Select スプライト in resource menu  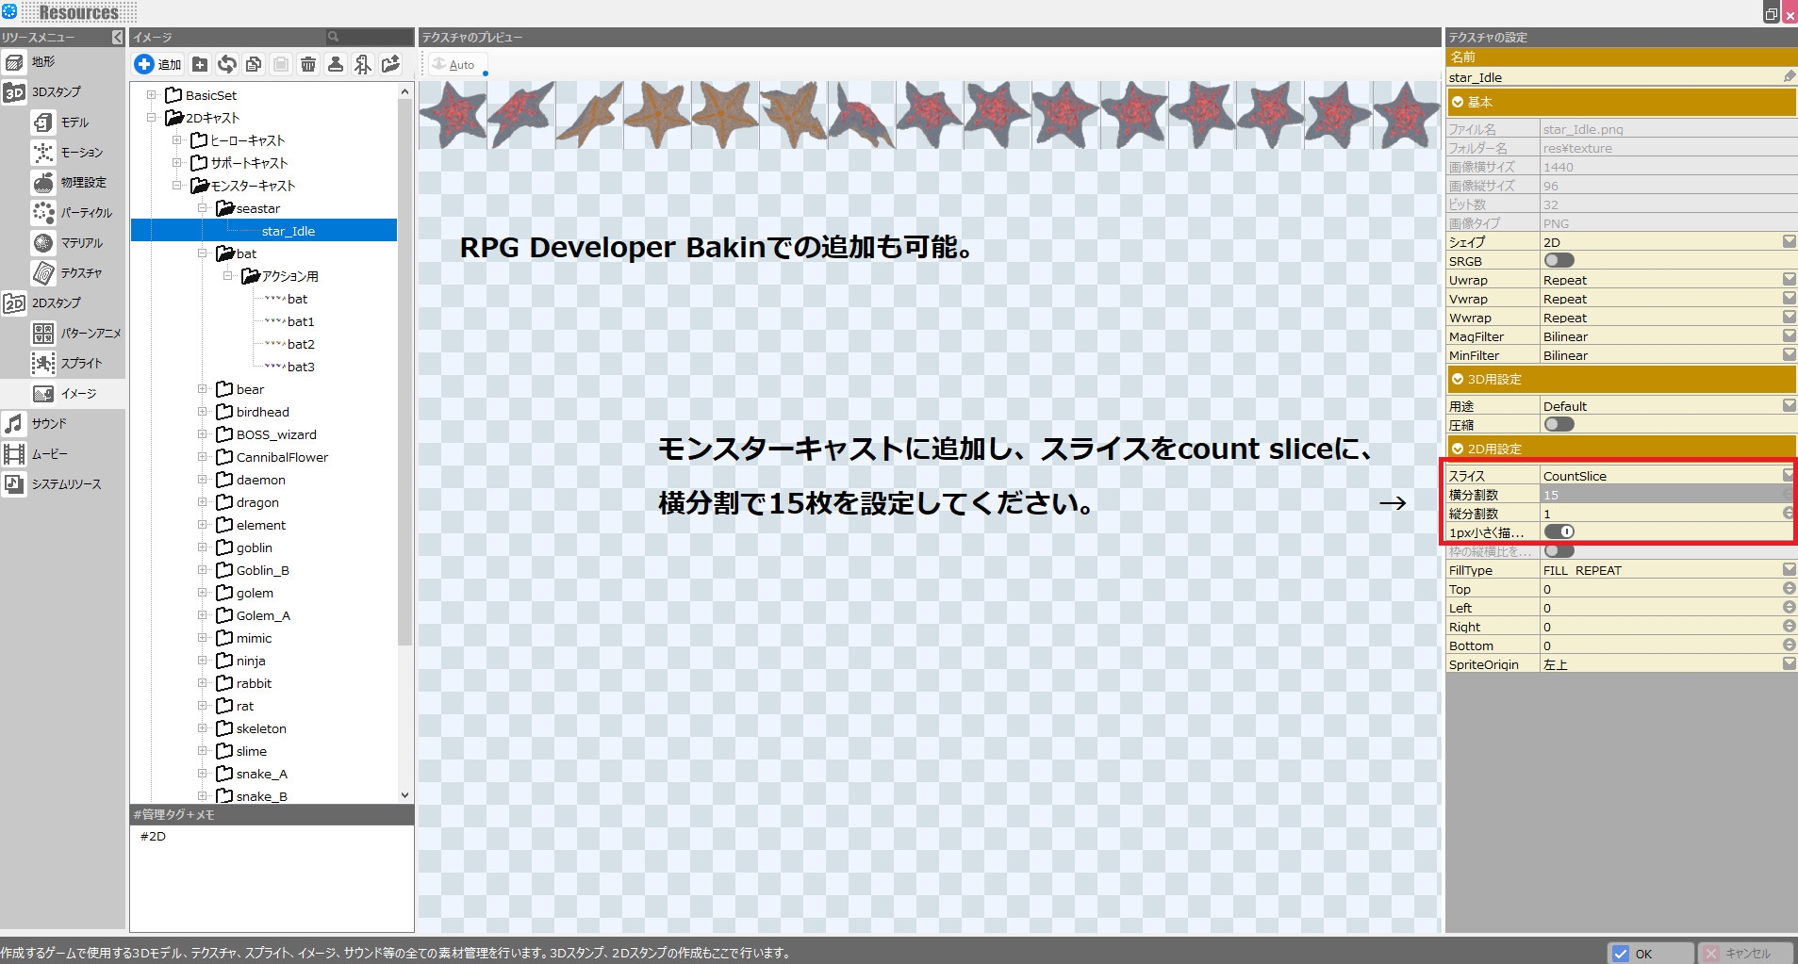click(80, 364)
